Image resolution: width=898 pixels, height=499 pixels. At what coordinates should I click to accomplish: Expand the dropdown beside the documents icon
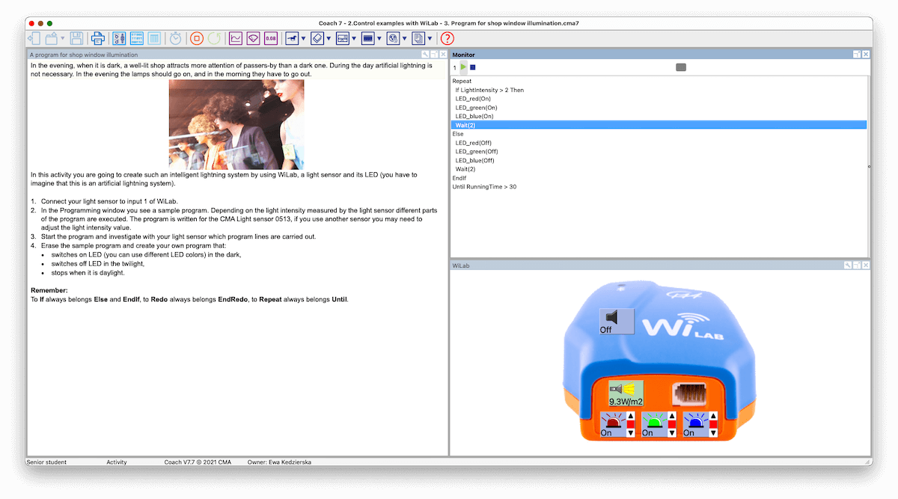(x=430, y=38)
